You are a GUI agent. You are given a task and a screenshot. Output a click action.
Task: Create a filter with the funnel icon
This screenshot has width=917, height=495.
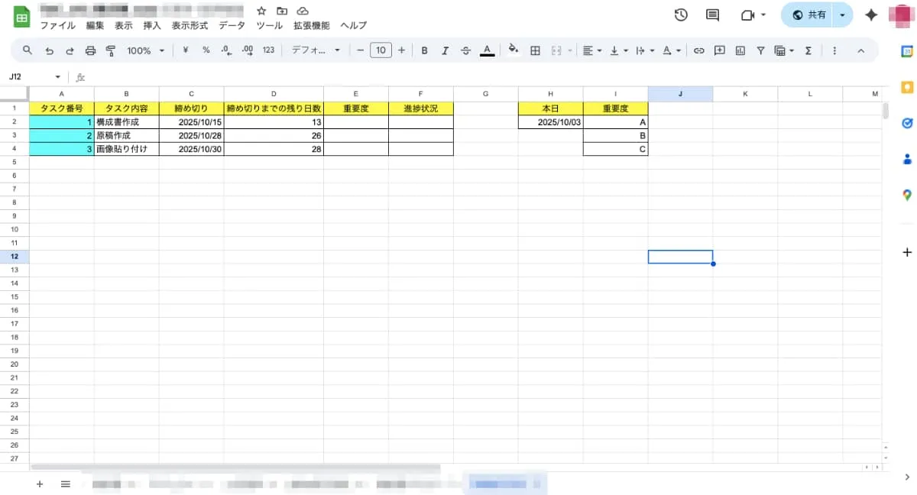760,50
